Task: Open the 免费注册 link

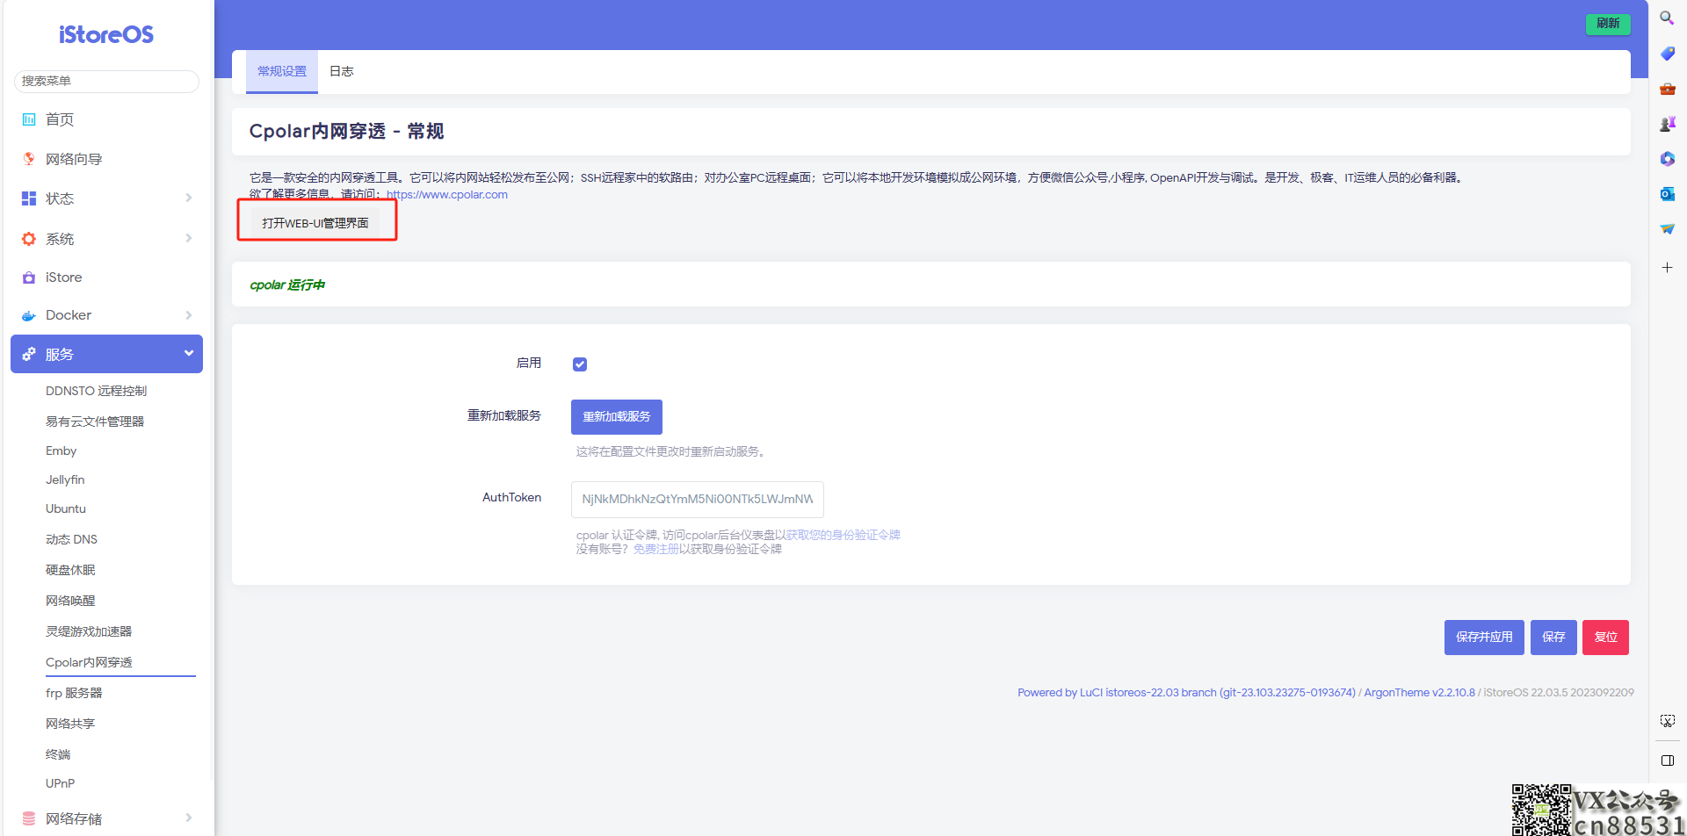Action: click(x=656, y=549)
